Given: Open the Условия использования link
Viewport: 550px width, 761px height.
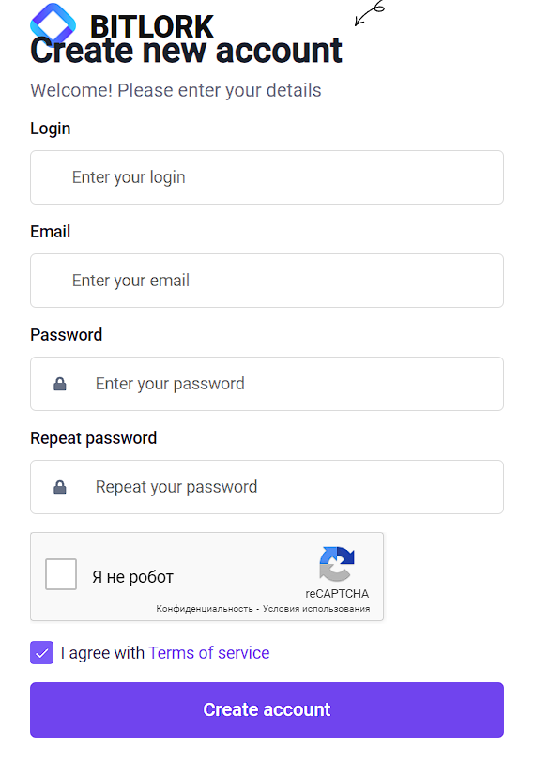Looking at the screenshot, I should (316, 609).
